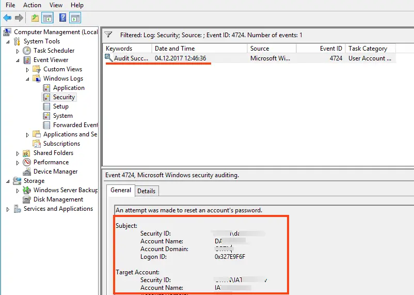Open the File menu
The image size is (414, 295).
(x=10, y=5)
